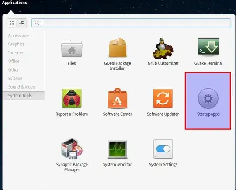236x190 pixels.
Task: Select the System Tools category
Action: (x=24, y=96)
